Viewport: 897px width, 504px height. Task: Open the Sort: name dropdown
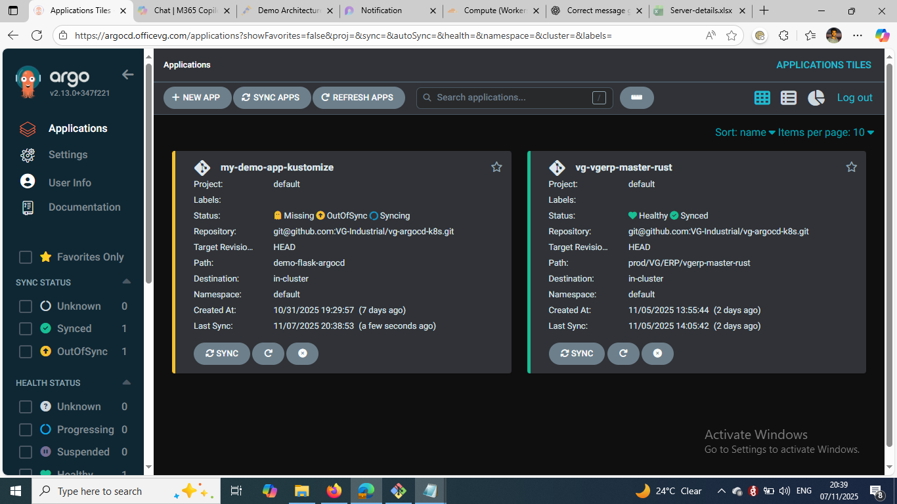[745, 133]
